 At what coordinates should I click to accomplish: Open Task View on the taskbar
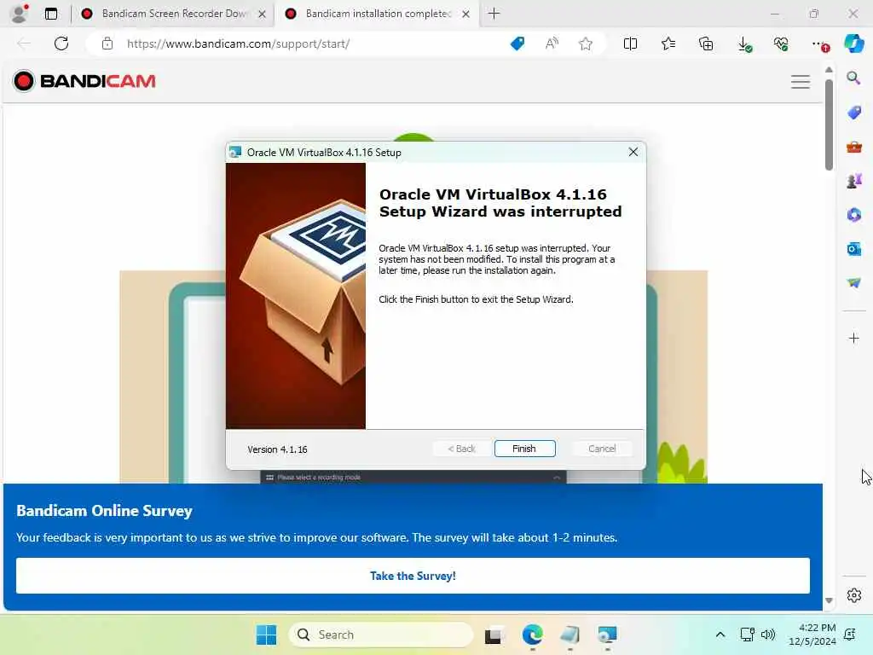coord(493,635)
